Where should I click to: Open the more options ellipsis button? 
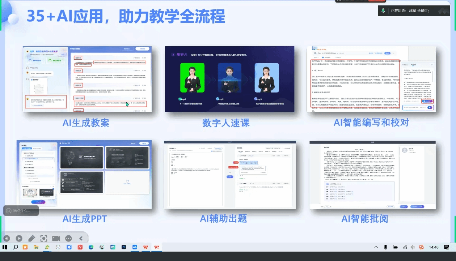[69, 238]
